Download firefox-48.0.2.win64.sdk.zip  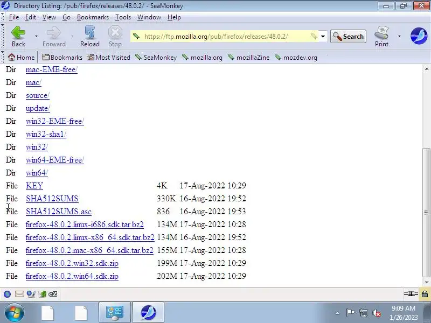(72, 276)
